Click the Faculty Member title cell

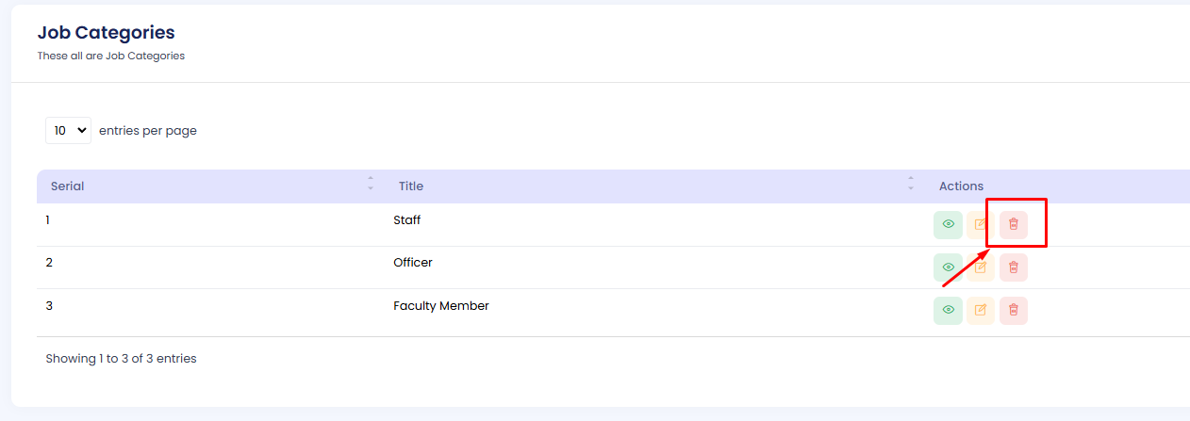coord(441,306)
